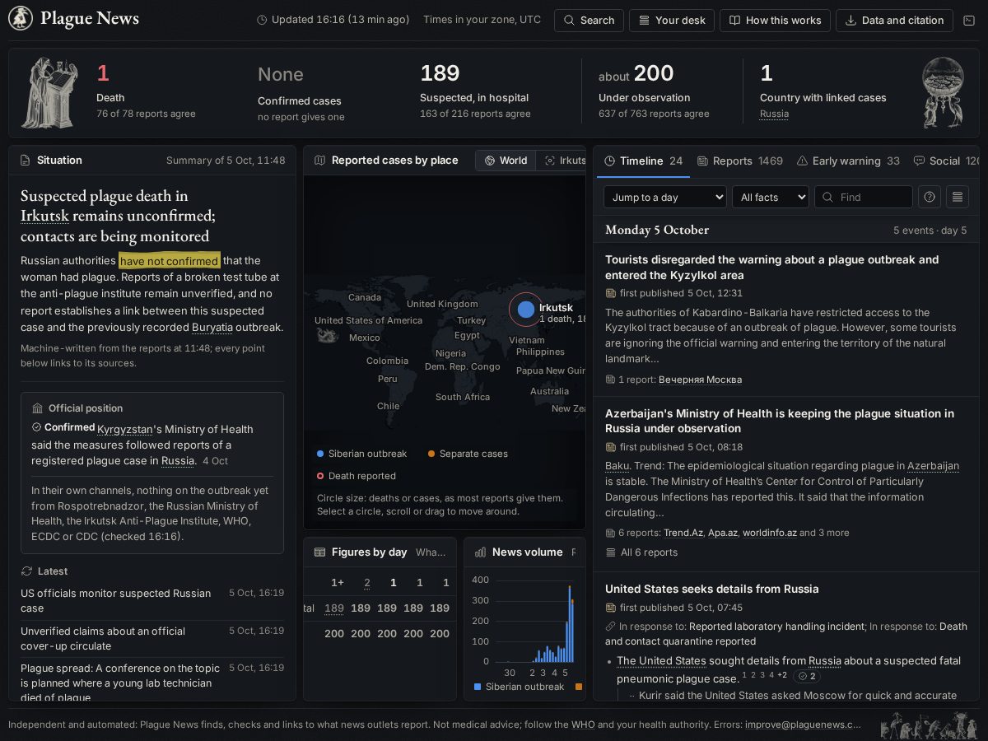Viewport: 988px width, 741px height.
Task: Click the News volume bar-chart icon
Action: (480, 552)
